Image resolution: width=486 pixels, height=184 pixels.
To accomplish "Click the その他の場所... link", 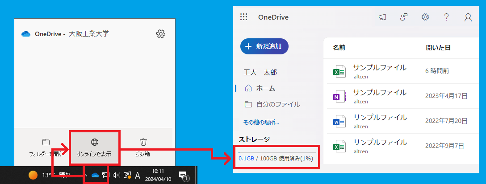I will (x=261, y=122).
